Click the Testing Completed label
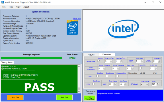The height and width of the screenshot is (102, 164). 32,54
